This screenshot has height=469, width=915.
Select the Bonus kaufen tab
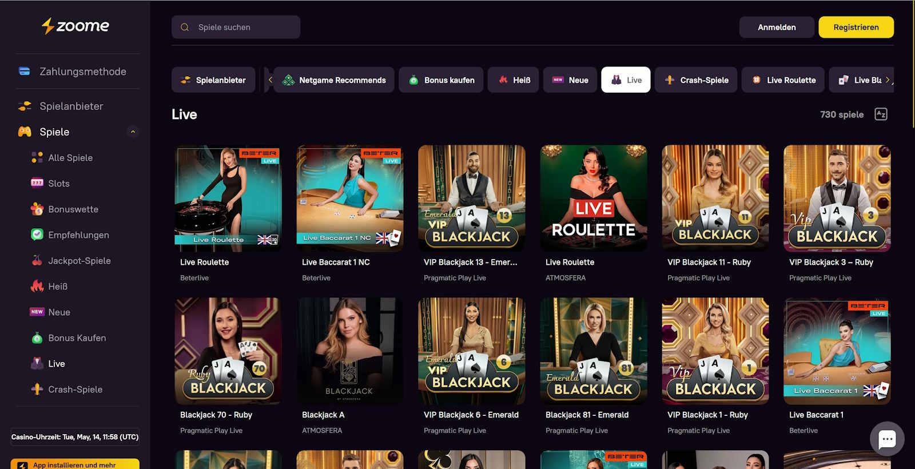click(441, 80)
